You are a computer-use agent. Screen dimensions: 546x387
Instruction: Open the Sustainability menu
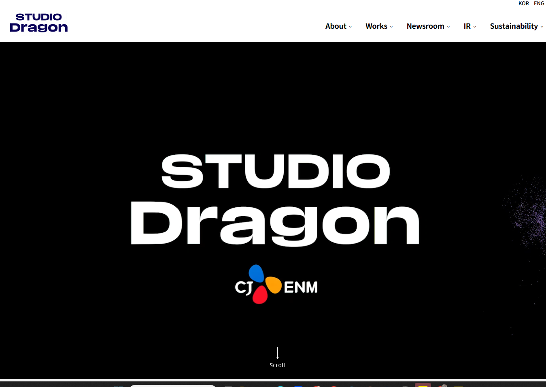click(514, 26)
